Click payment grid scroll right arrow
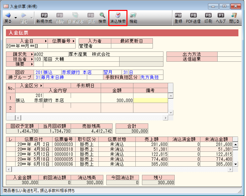 165,118
